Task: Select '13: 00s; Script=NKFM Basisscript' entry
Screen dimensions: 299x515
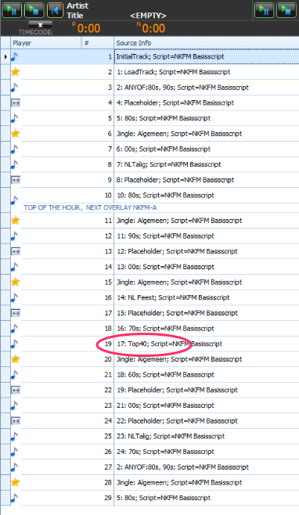Action: [x=165, y=267]
